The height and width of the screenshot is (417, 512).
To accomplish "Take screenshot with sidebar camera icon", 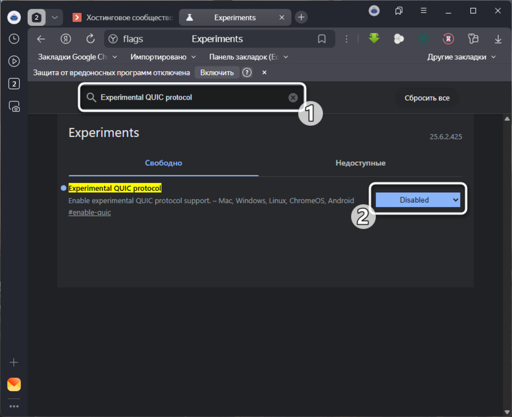I will (x=14, y=106).
